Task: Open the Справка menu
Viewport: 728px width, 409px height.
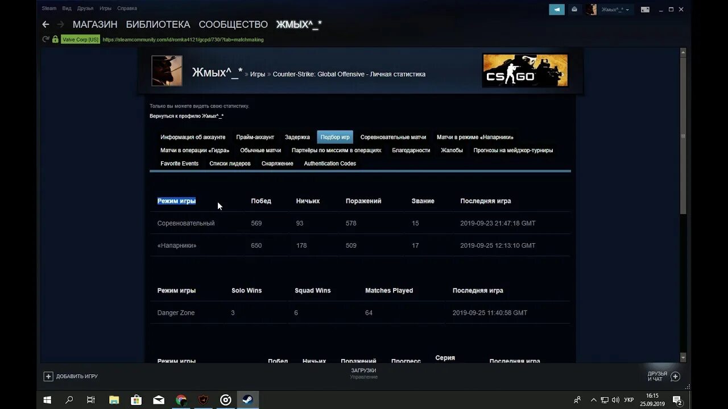Action: pos(127,9)
